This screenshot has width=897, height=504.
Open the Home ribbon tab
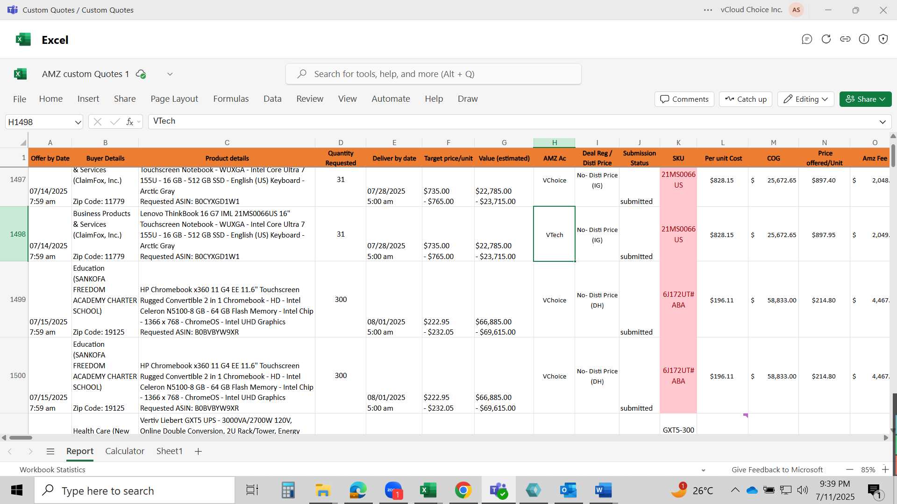51,99
